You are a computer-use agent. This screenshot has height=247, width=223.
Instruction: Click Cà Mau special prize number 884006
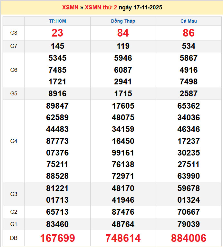pos(189,238)
